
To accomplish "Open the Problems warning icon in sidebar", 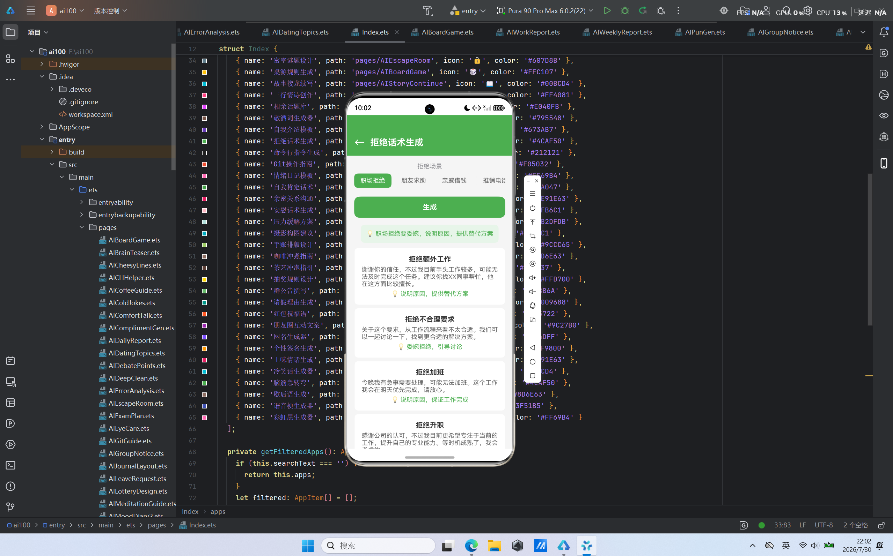I will [10, 486].
